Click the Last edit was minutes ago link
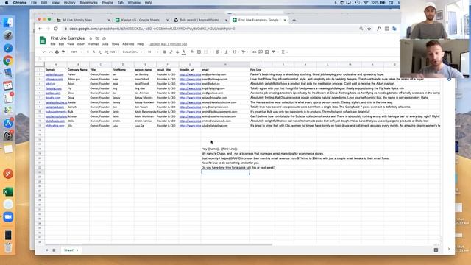 [x=168, y=44]
